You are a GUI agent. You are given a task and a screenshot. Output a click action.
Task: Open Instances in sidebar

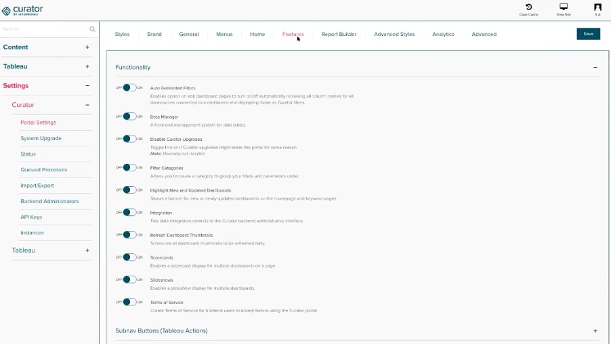[x=32, y=232]
